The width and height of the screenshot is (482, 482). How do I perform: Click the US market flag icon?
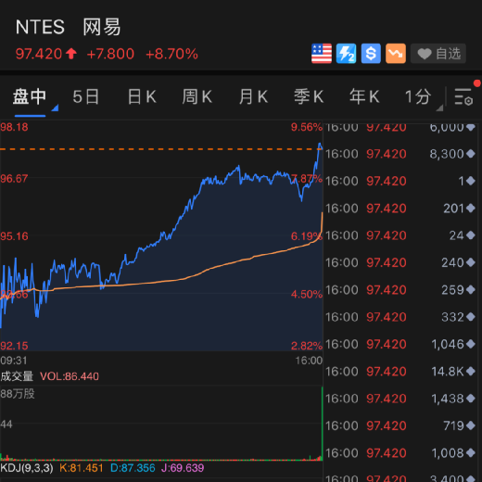click(x=322, y=54)
